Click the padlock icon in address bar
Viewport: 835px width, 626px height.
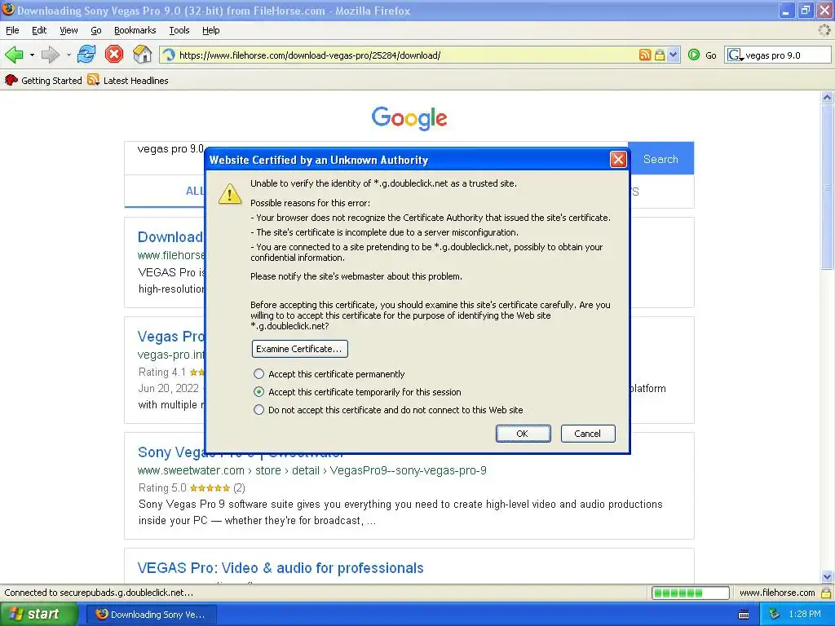click(x=659, y=55)
